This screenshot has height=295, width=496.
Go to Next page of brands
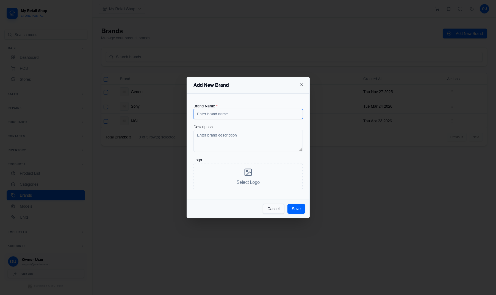tap(476, 137)
